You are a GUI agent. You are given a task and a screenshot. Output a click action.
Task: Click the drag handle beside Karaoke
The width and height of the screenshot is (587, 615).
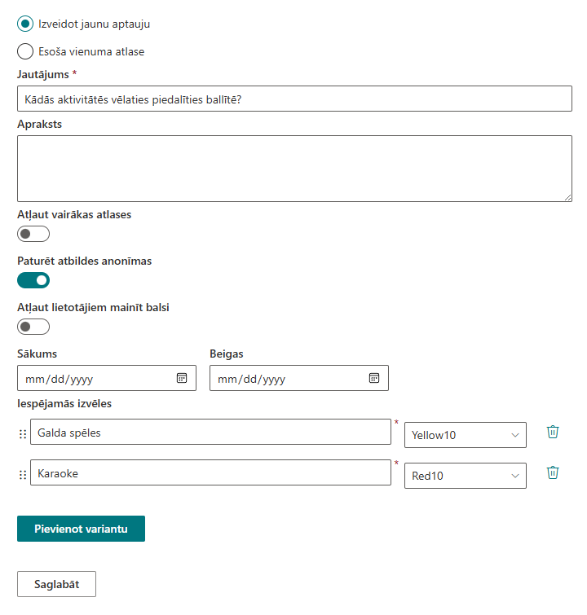23,475
